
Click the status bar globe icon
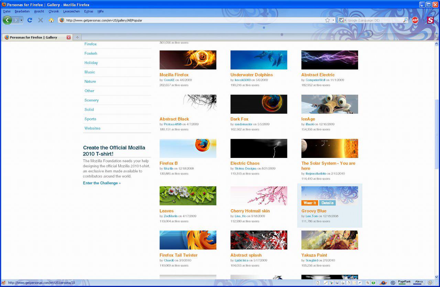(331, 283)
